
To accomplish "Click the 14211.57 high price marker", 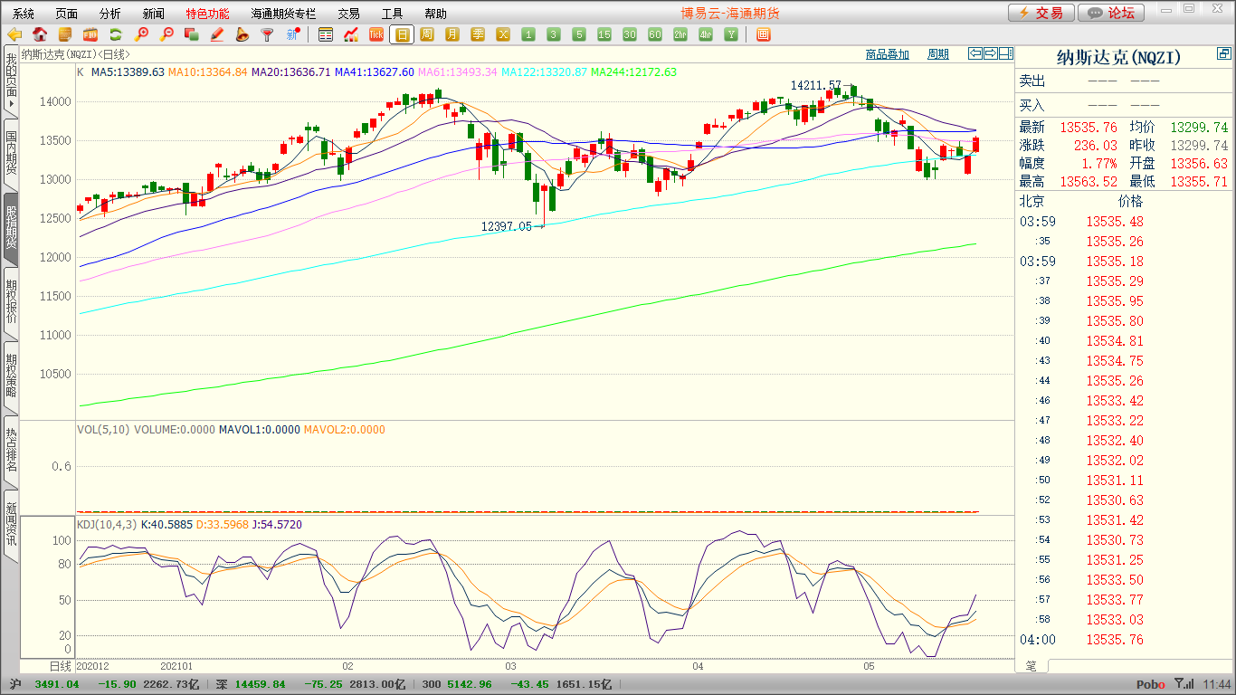I will tap(816, 85).
